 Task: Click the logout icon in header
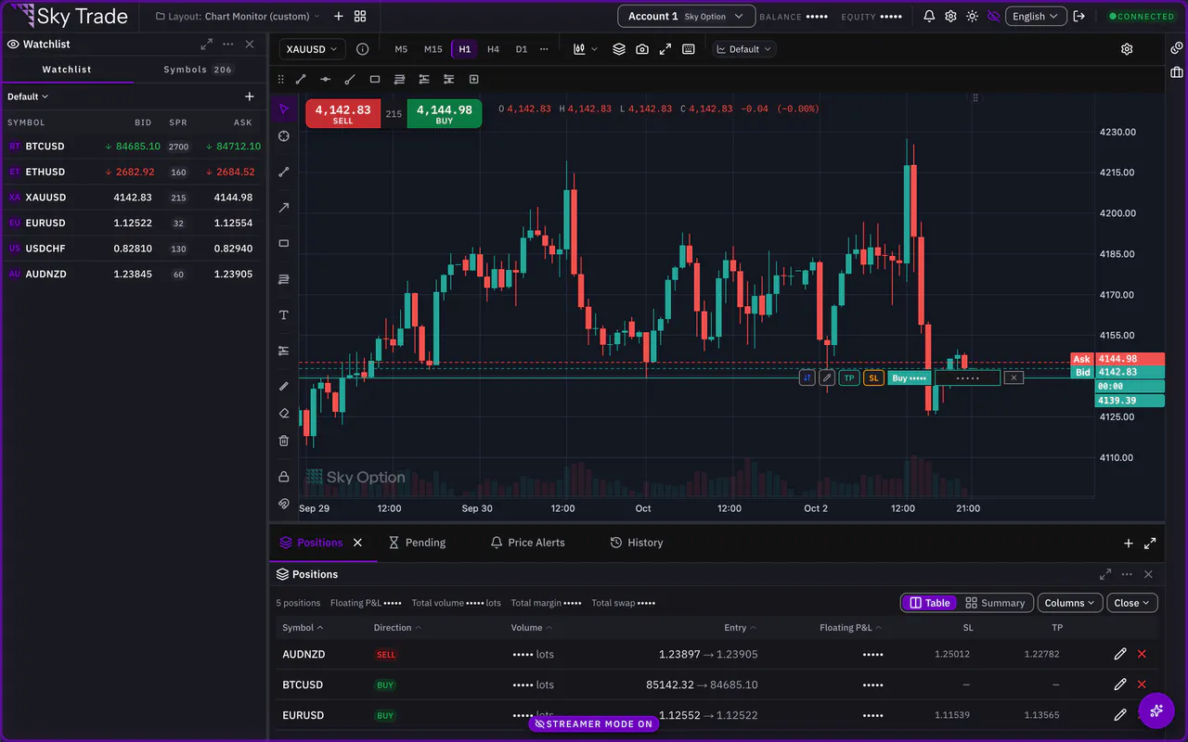coord(1079,17)
